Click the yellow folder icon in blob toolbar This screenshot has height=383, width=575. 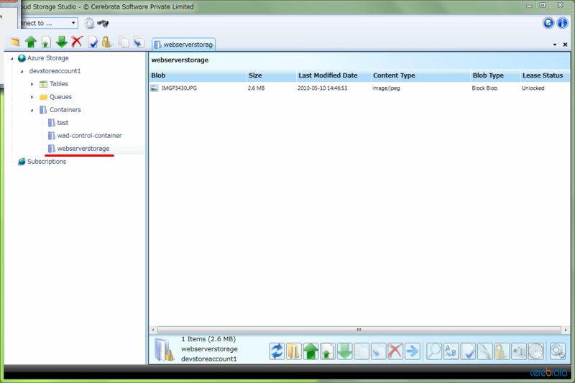[x=294, y=351]
